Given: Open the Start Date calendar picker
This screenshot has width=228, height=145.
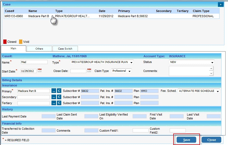Looking at the screenshot, I should 39,71.
